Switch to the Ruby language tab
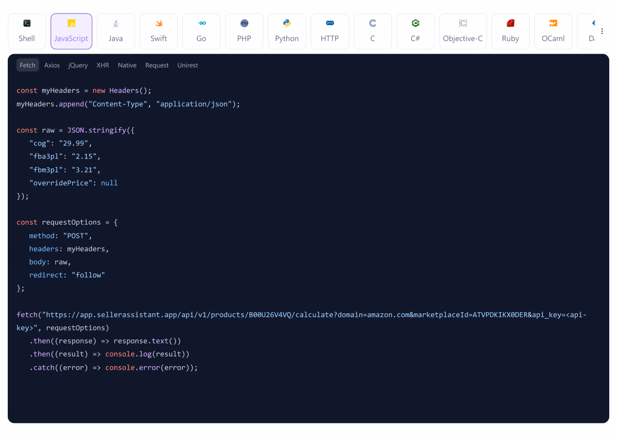The image size is (617, 436). click(x=510, y=31)
